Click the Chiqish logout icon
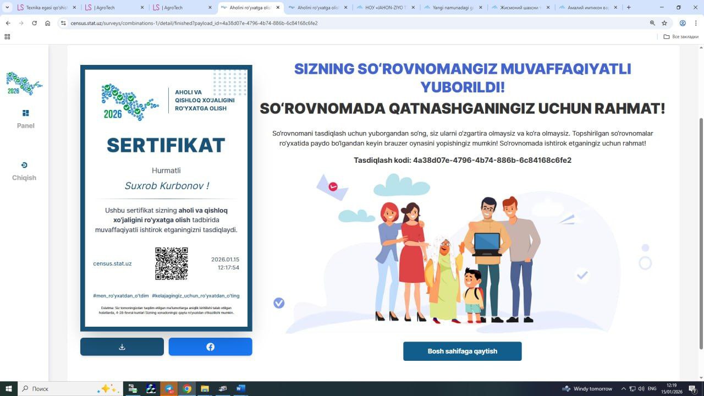Screen dimensions: 704x396 click(24, 166)
